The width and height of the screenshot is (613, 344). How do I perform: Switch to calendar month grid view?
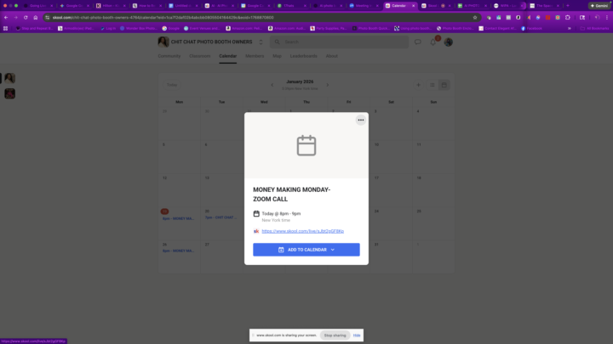tap(444, 85)
